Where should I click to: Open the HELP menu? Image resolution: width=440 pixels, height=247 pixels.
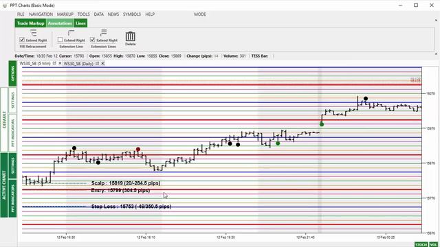click(150, 14)
